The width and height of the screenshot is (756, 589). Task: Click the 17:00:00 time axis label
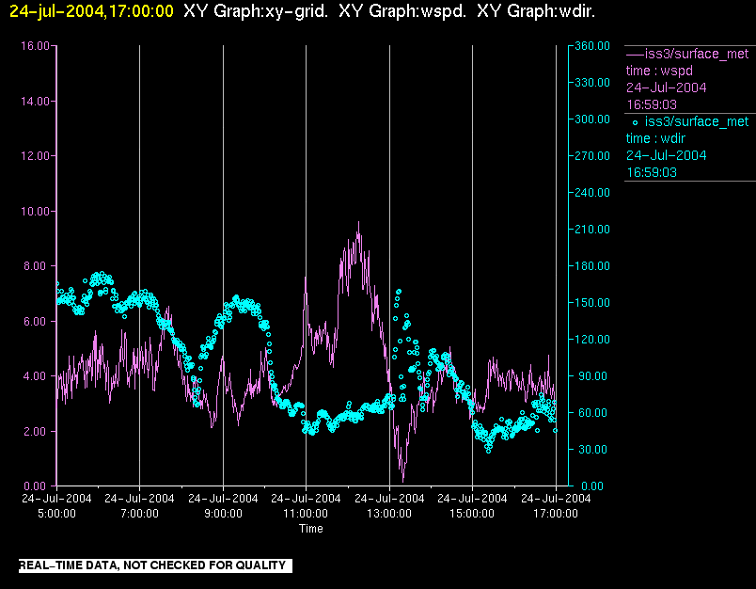click(x=556, y=514)
